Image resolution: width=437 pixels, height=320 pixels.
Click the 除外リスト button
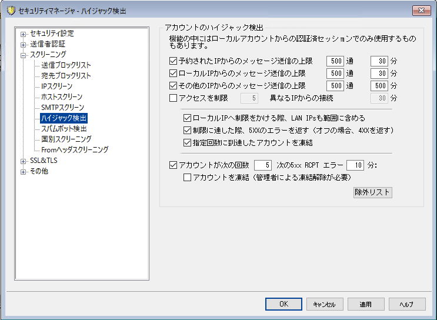pyautogui.click(x=372, y=192)
